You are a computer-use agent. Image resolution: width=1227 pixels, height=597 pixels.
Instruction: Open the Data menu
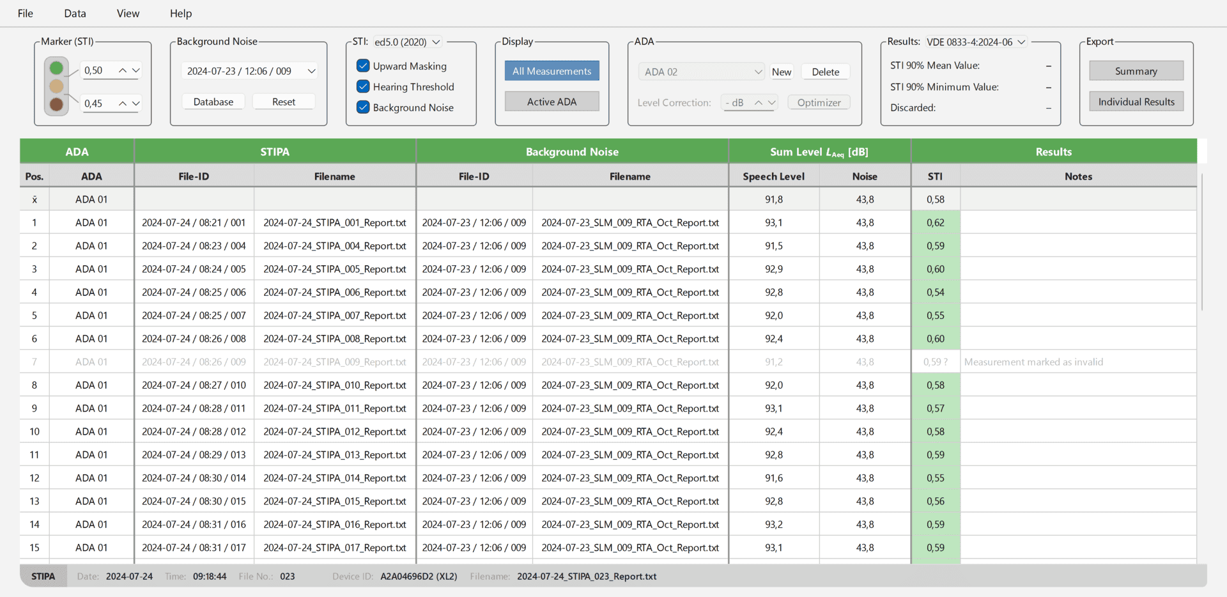pyautogui.click(x=75, y=13)
